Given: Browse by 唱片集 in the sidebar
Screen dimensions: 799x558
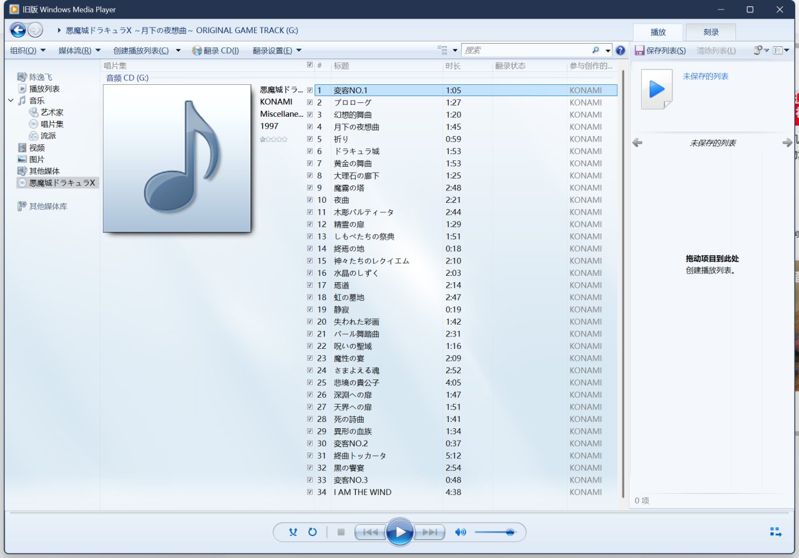Looking at the screenshot, I should (x=46, y=124).
